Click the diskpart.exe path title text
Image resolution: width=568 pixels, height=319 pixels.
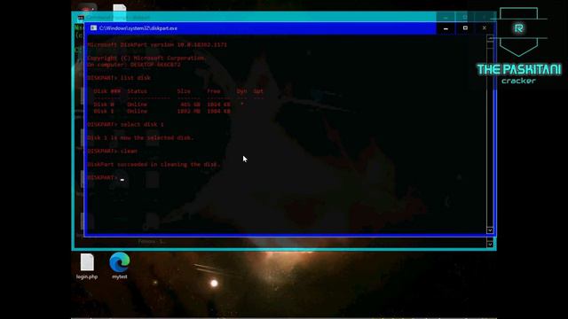[x=138, y=28]
